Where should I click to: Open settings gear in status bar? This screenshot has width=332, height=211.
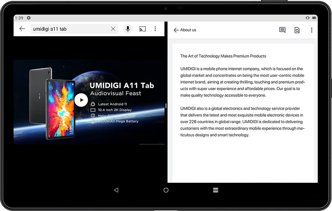click(29, 18)
